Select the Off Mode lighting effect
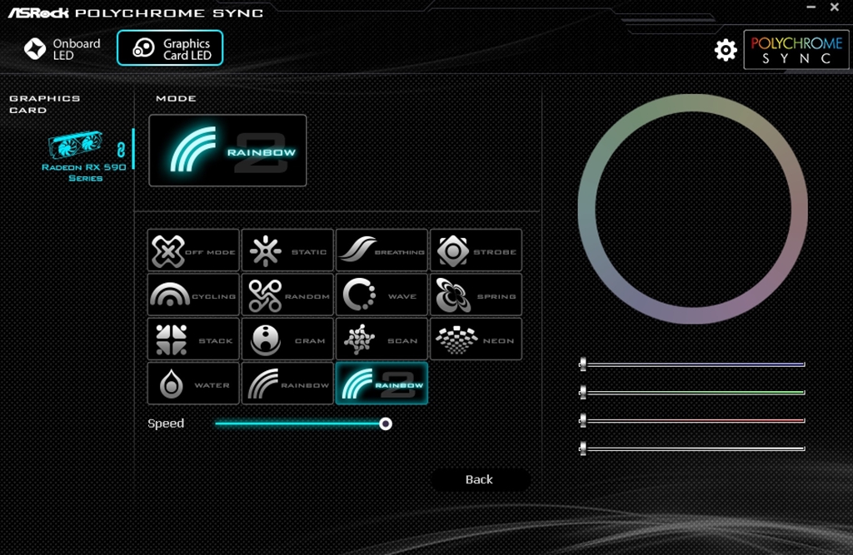Screen dimensions: 853x555 point(193,250)
